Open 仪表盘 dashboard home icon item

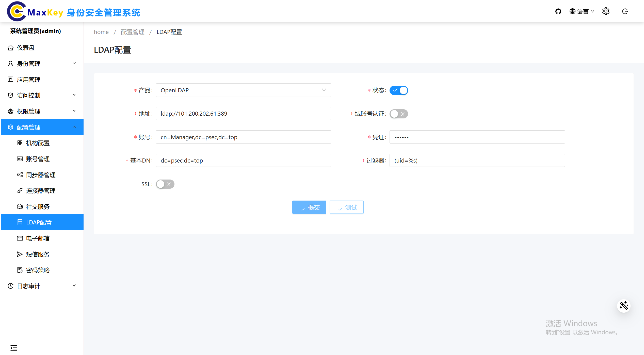click(25, 48)
